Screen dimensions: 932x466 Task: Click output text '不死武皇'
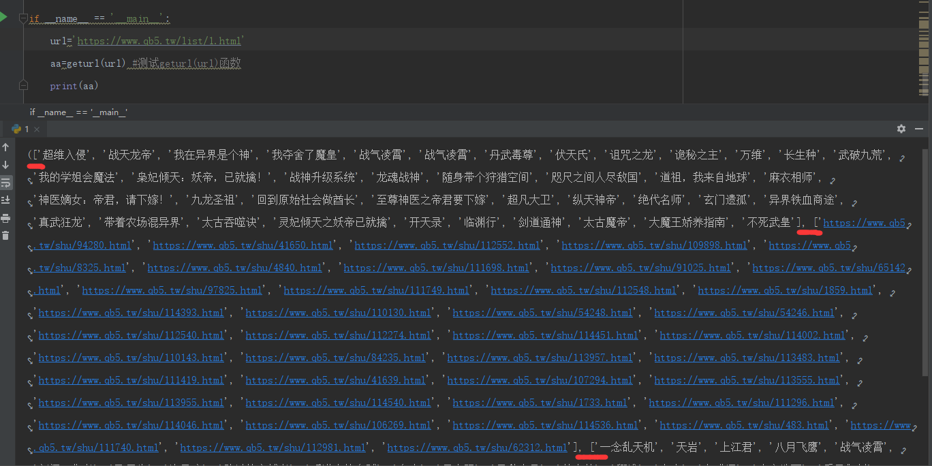point(770,222)
